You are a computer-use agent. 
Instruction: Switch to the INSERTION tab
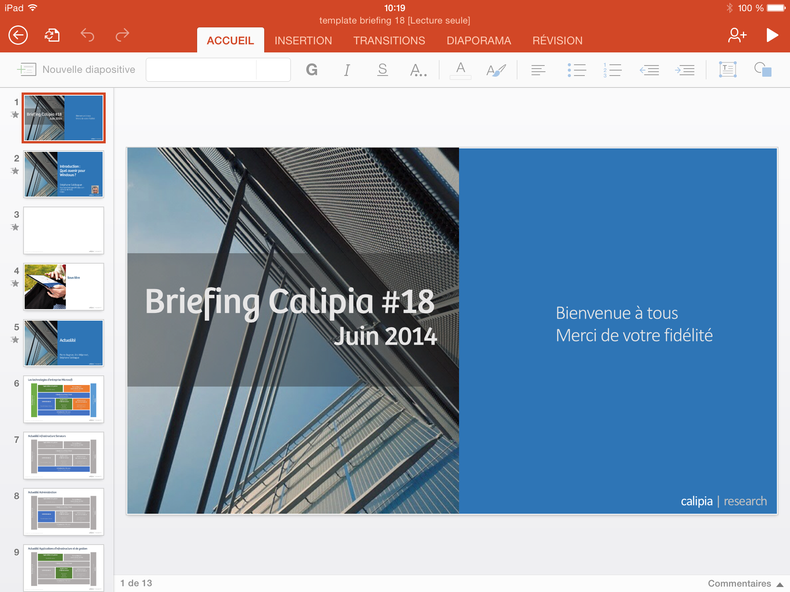303,40
